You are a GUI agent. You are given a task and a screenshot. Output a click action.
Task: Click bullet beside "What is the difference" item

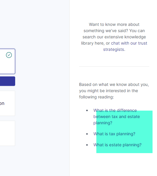pos(87,111)
